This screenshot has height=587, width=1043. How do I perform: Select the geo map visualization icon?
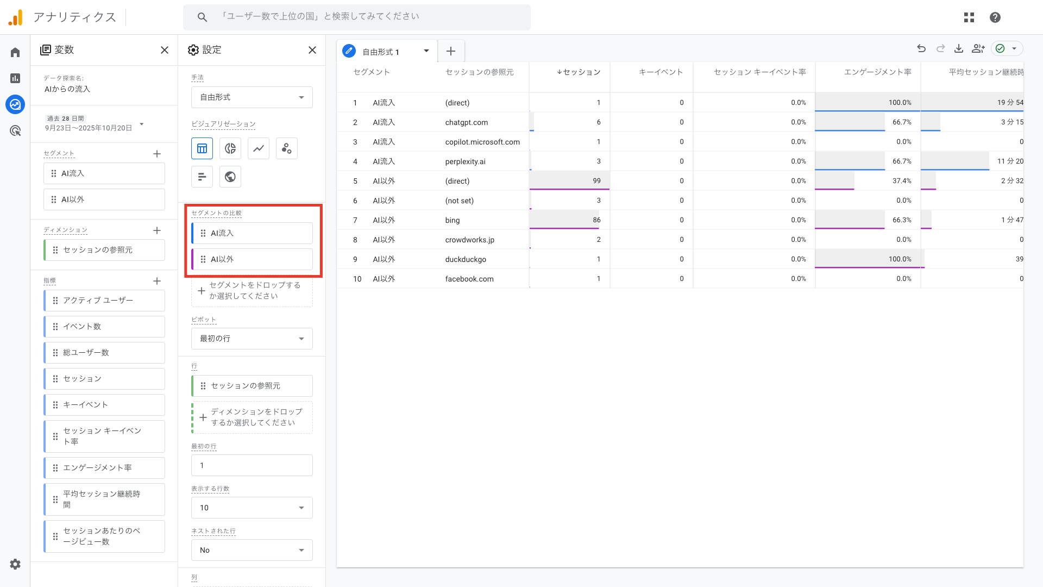tap(230, 177)
